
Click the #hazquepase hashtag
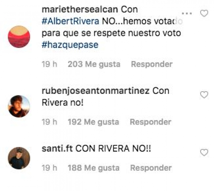click(x=70, y=45)
